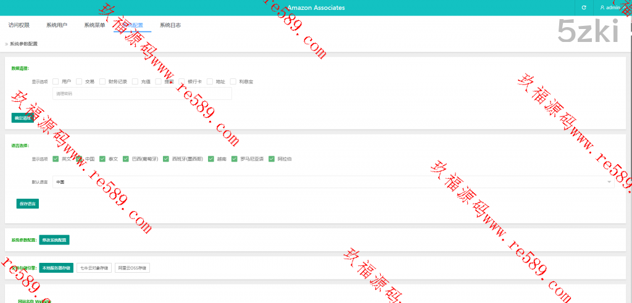Check the 用户 data cleanup checkbox
Viewport: 632px width, 303px height.
click(56, 81)
